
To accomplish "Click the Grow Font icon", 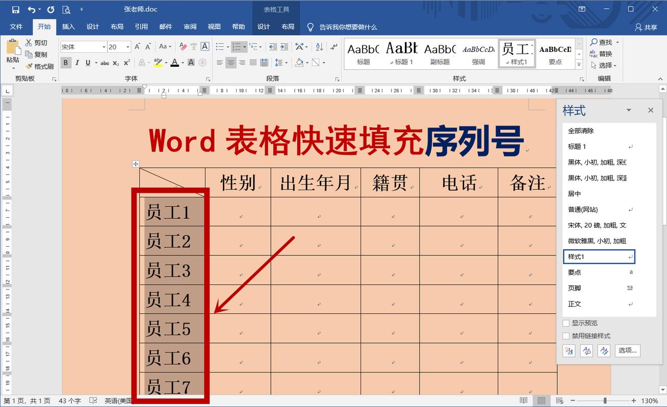I will pyautogui.click(x=137, y=47).
